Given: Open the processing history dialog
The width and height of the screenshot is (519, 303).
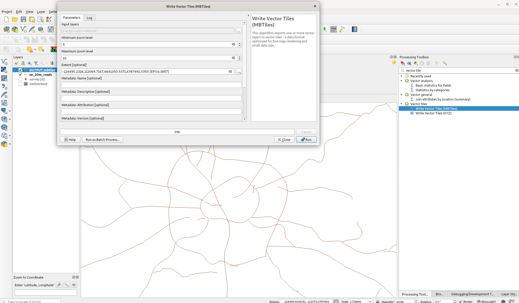Looking at the screenshot, I should click(422, 63).
